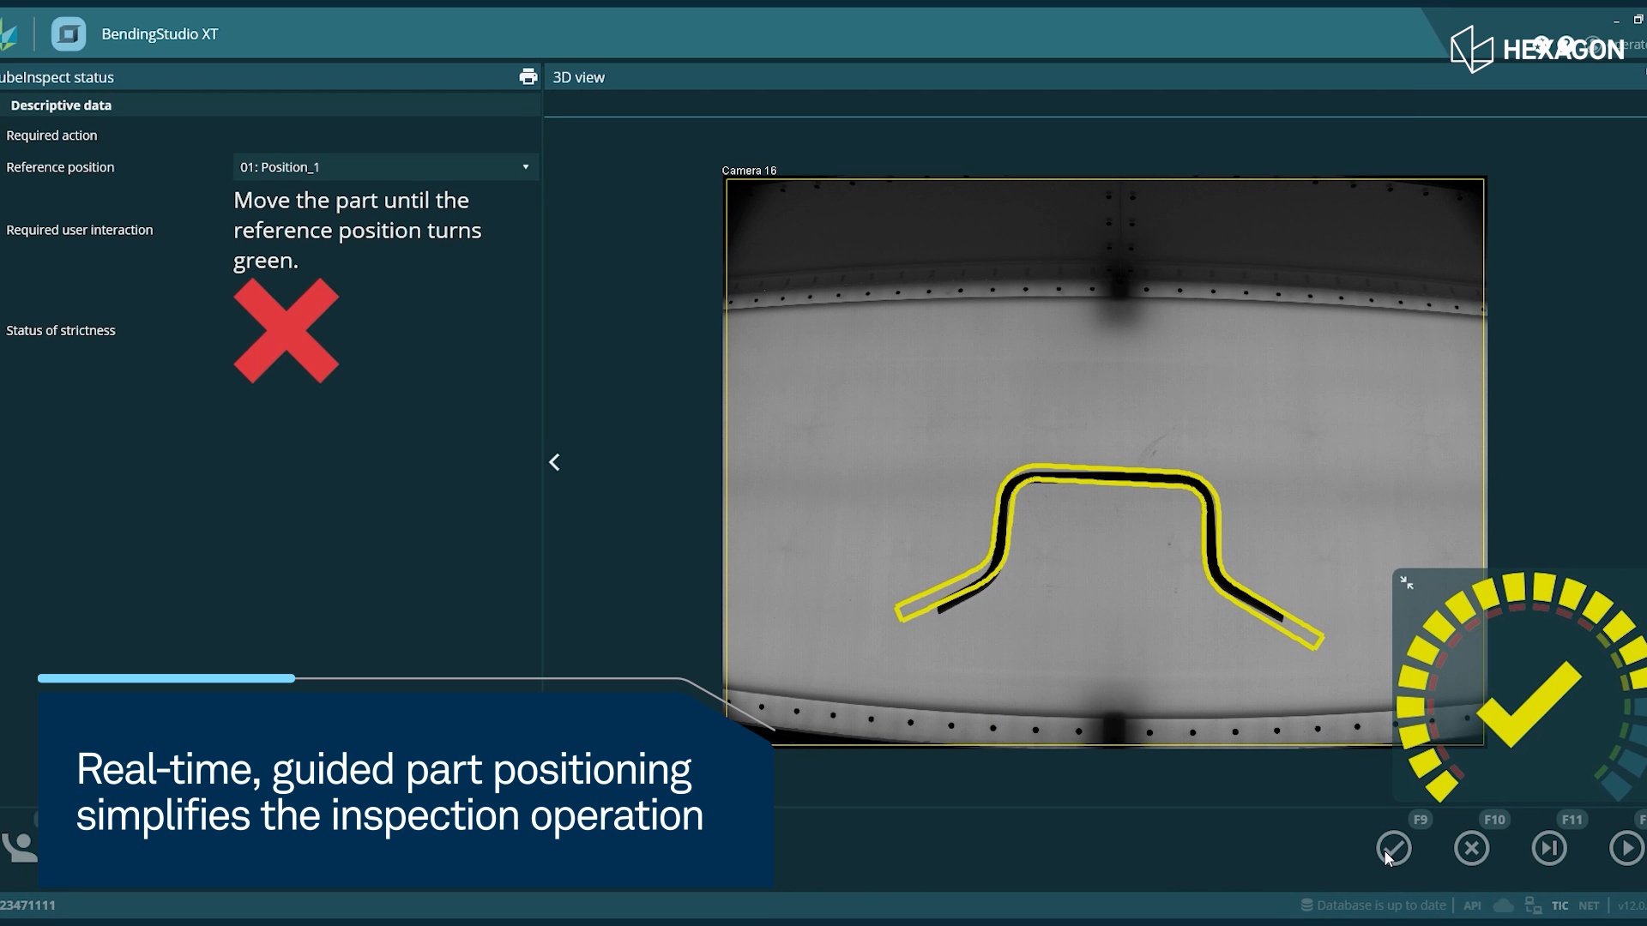
Task: Click the 'Reference position' label
Action: pos(60,167)
